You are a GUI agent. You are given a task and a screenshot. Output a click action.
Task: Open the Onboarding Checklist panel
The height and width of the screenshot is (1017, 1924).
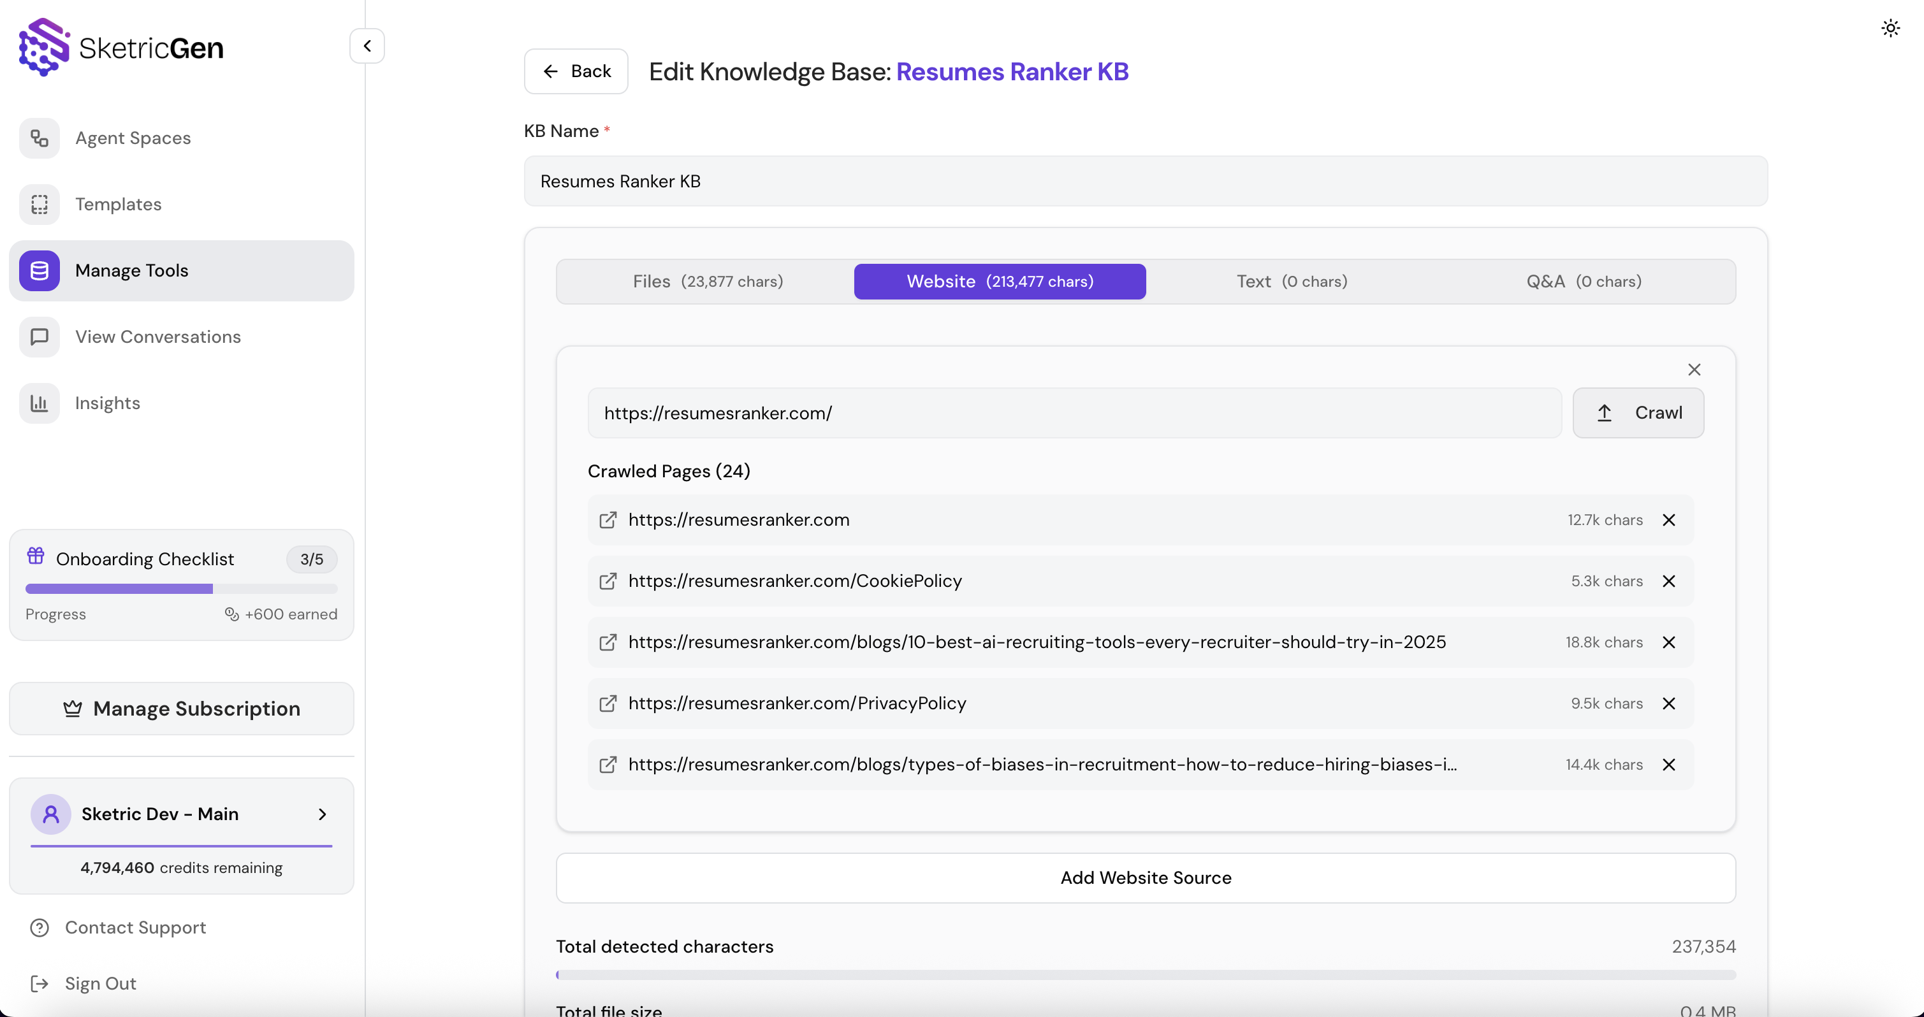[145, 559]
